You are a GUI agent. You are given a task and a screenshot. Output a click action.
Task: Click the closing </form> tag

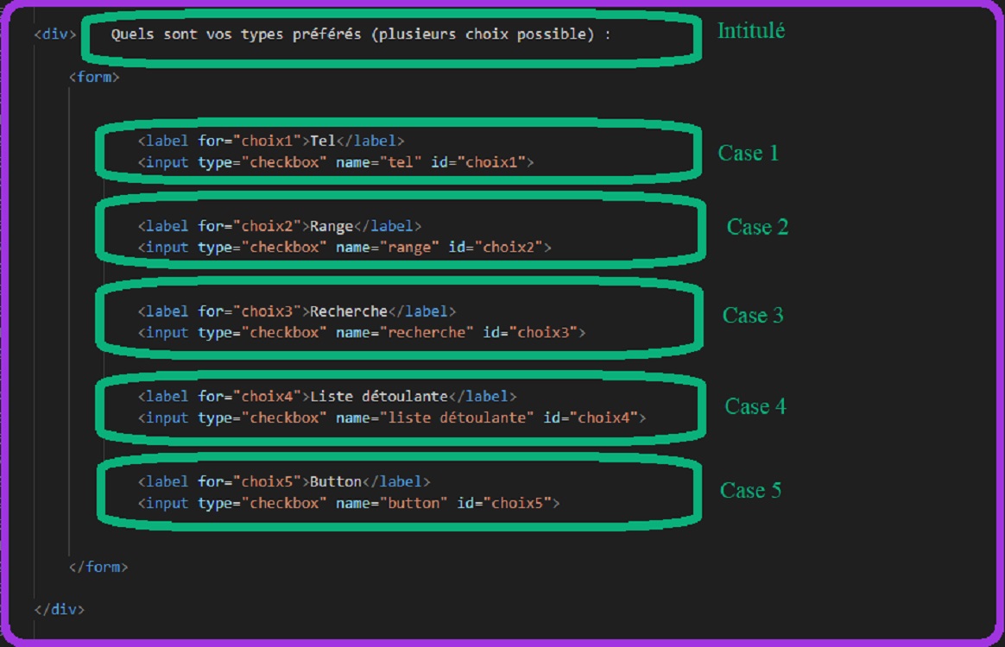[x=98, y=567]
